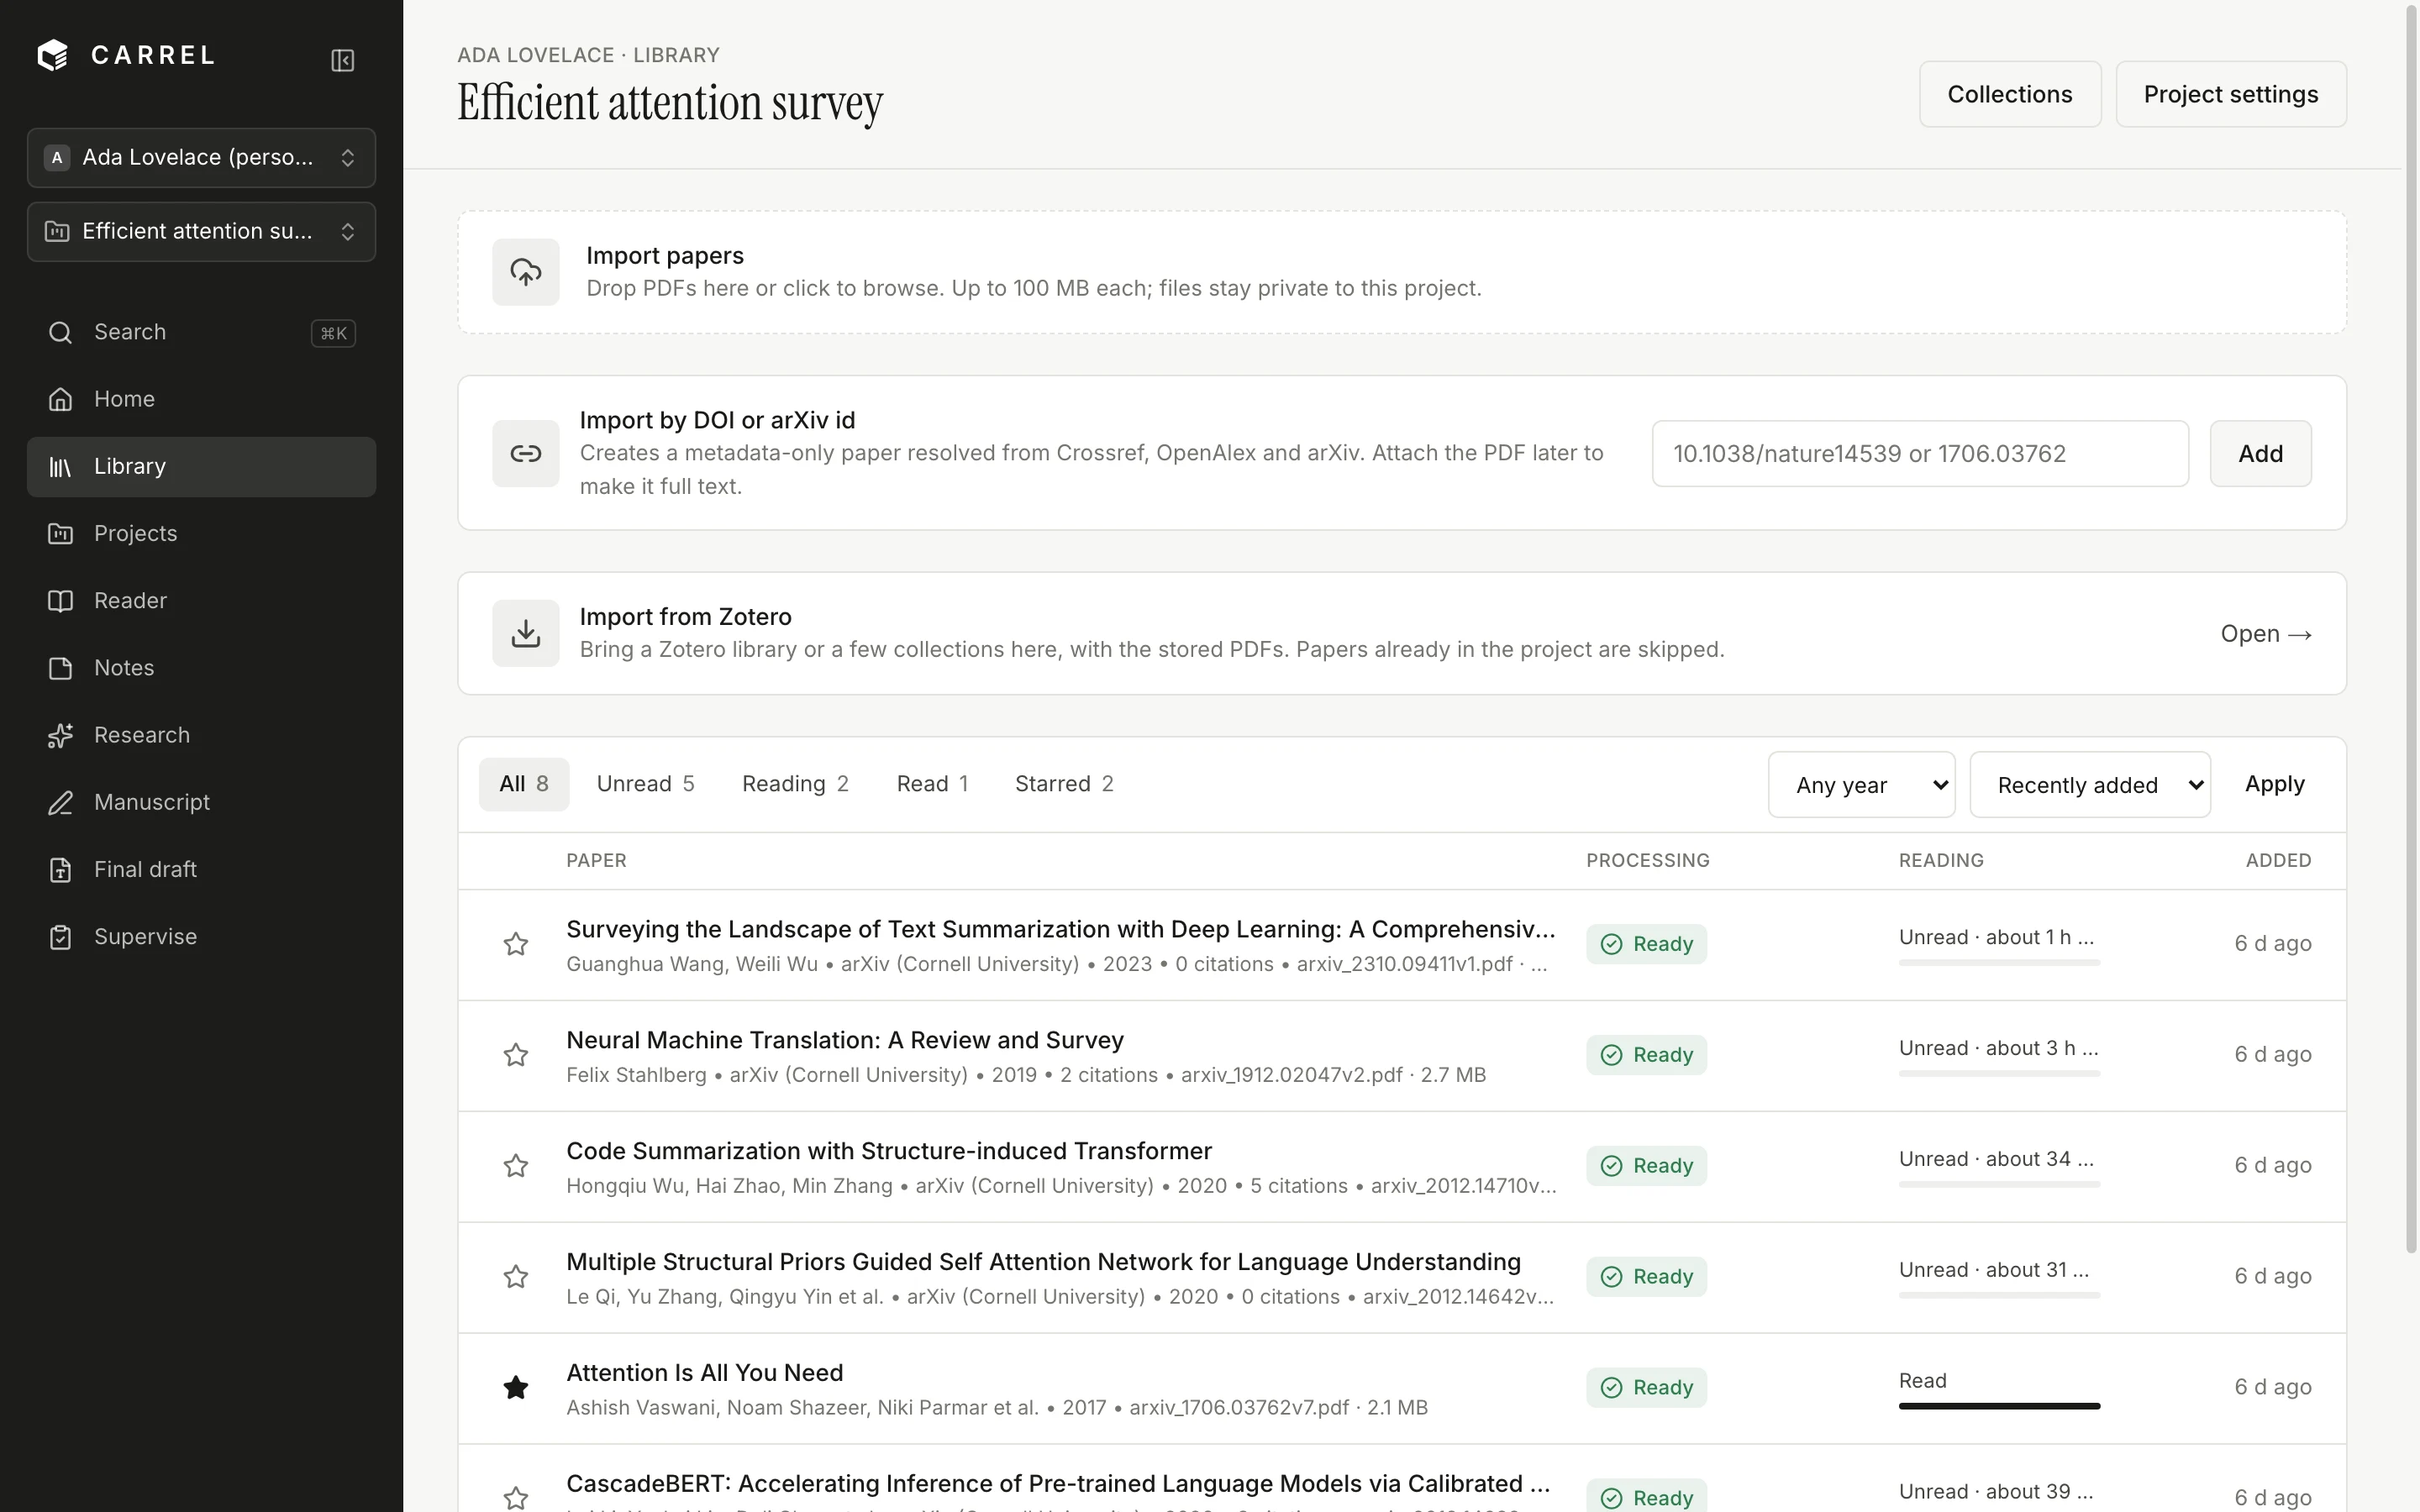This screenshot has width=2420, height=1512.
Task: Star the Surveying the Landscape of Text Summarization paper
Action: 516,944
